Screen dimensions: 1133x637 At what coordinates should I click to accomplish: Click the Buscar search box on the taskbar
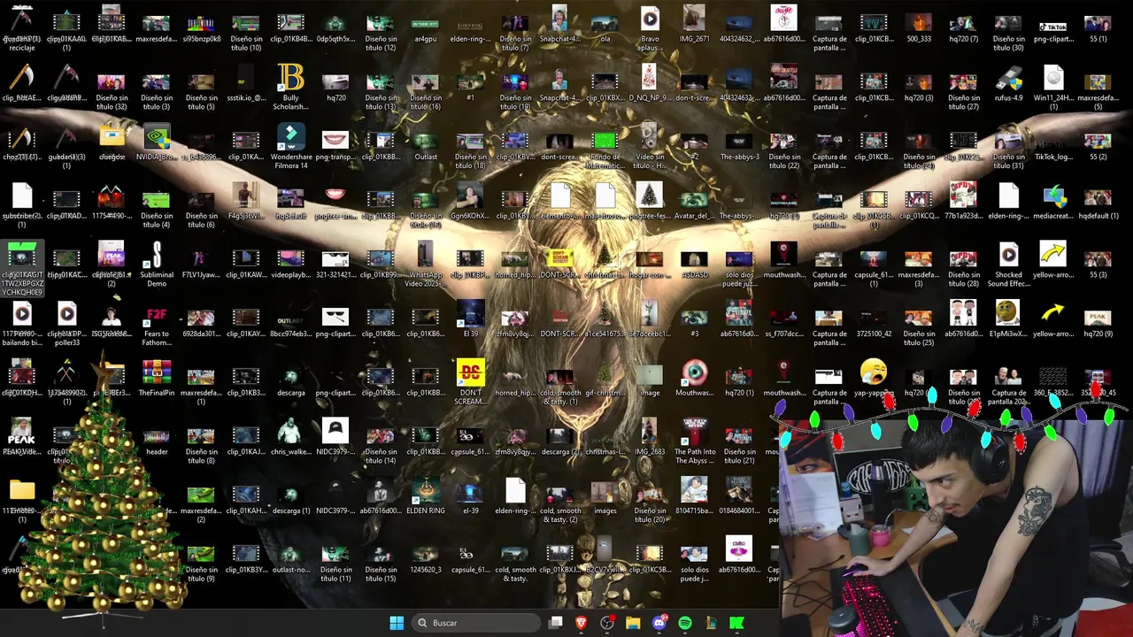pyautogui.click(x=477, y=623)
